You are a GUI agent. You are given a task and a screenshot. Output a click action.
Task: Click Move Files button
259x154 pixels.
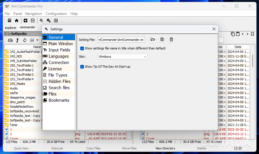pos(129,148)
